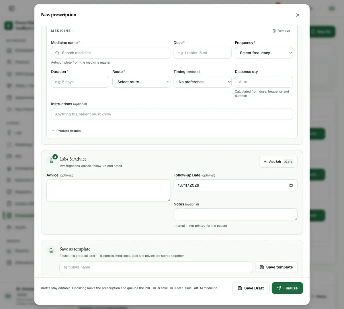This screenshot has width=344, height=309.
Task: Finalize the prescription
Action: pyautogui.click(x=287, y=288)
